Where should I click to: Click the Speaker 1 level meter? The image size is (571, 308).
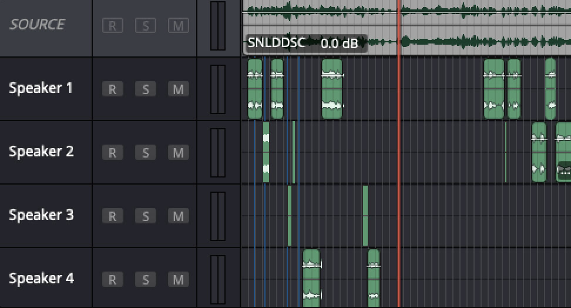[218, 89]
